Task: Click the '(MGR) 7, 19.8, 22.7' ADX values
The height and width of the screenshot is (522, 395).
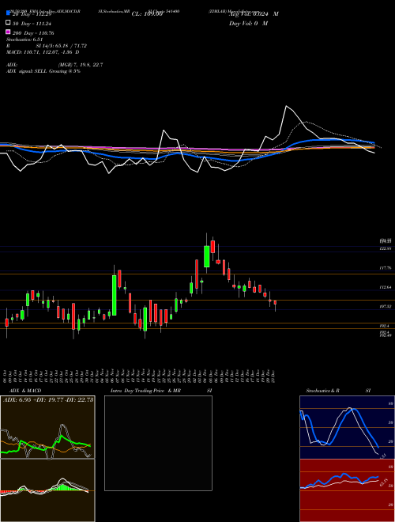Action: [x=81, y=65]
